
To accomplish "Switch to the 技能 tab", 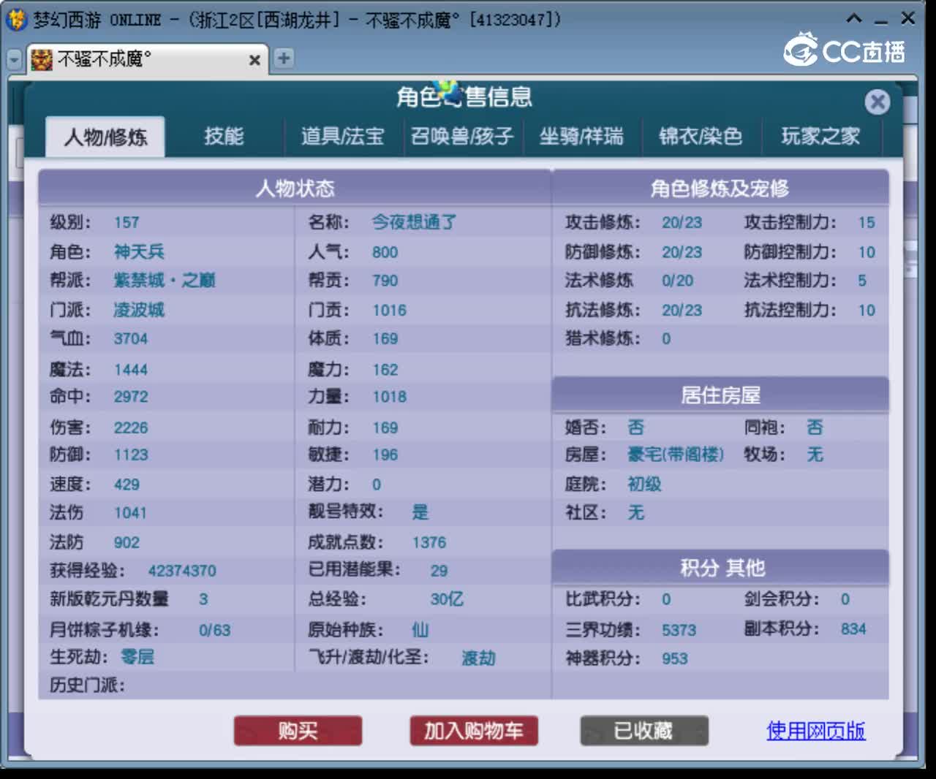I will point(224,136).
